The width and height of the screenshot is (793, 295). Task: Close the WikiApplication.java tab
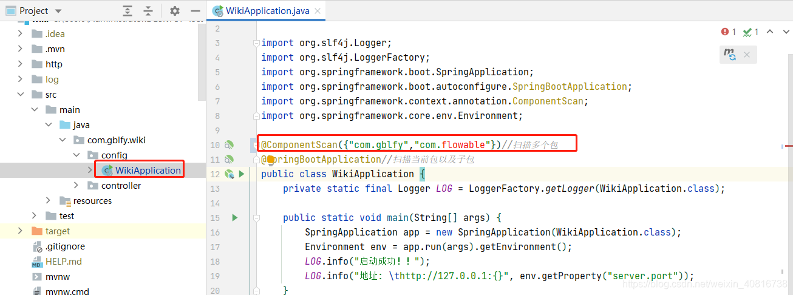(318, 11)
